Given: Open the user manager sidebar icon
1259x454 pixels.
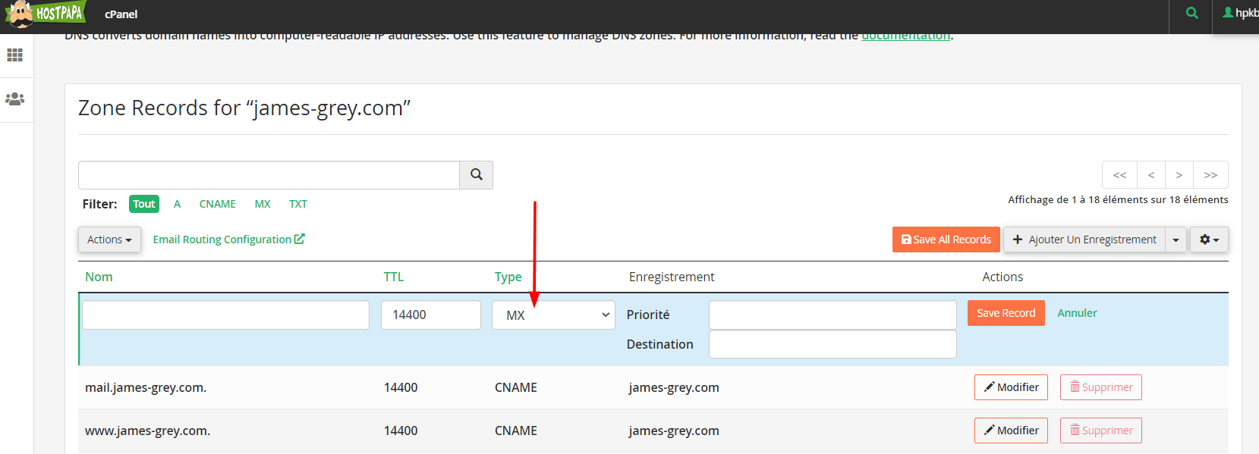Looking at the screenshot, I should [15, 99].
